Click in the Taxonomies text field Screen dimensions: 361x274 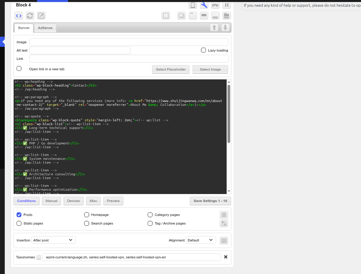131,257
